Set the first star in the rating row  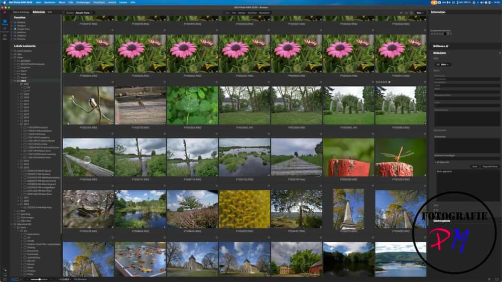click(x=432, y=34)
